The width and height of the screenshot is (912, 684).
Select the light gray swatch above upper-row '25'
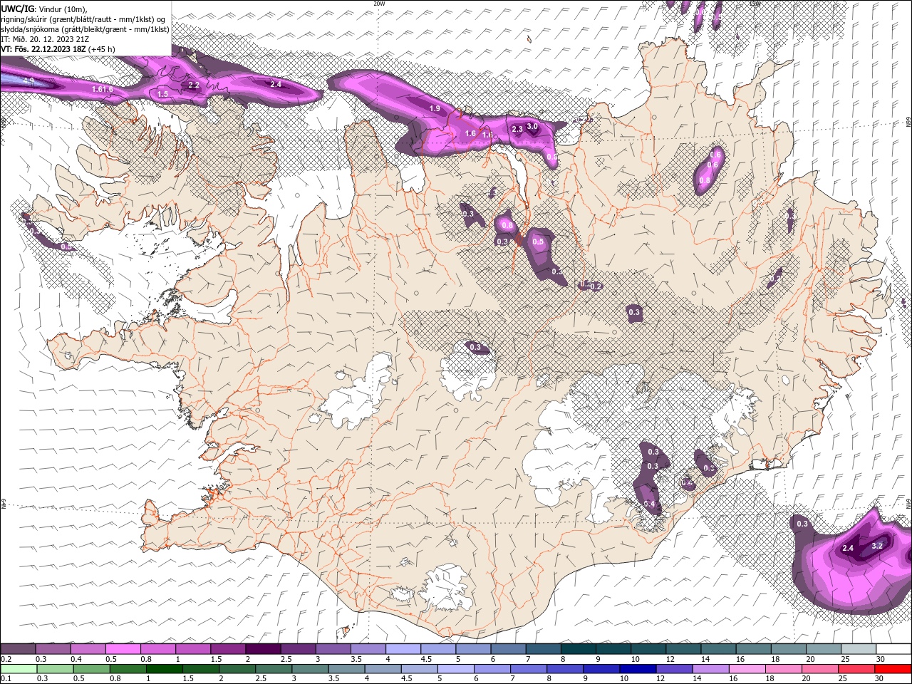(x=858, y=649)
